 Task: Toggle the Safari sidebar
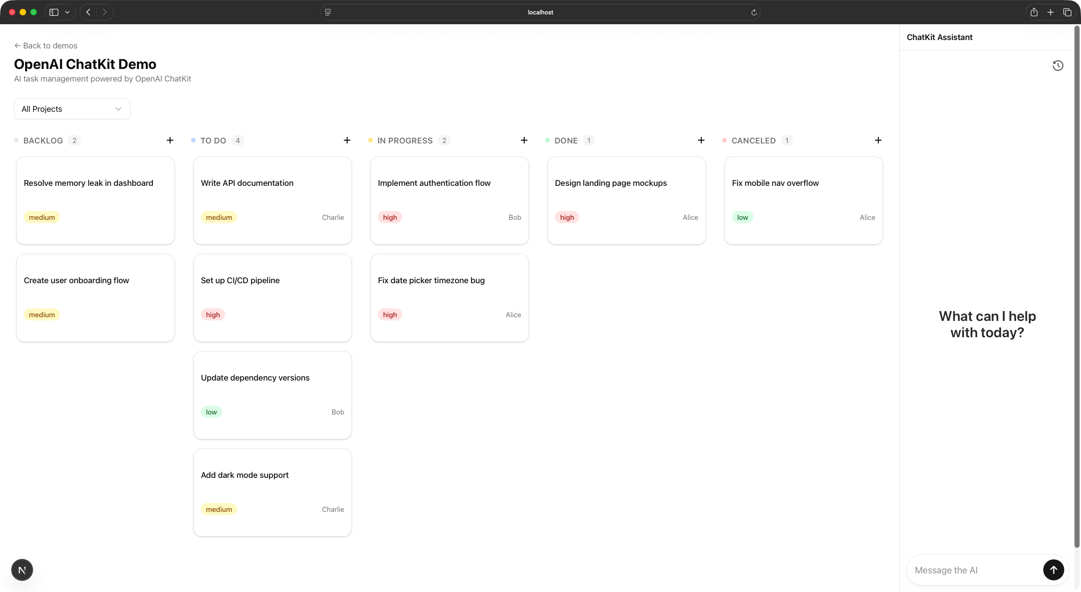(x=53, y=12)
